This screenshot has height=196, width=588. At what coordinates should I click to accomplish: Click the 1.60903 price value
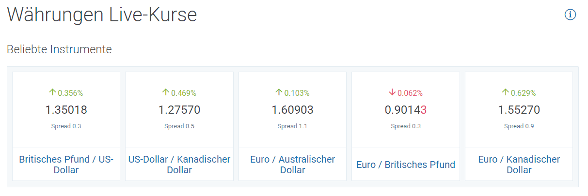coord(292,110)
